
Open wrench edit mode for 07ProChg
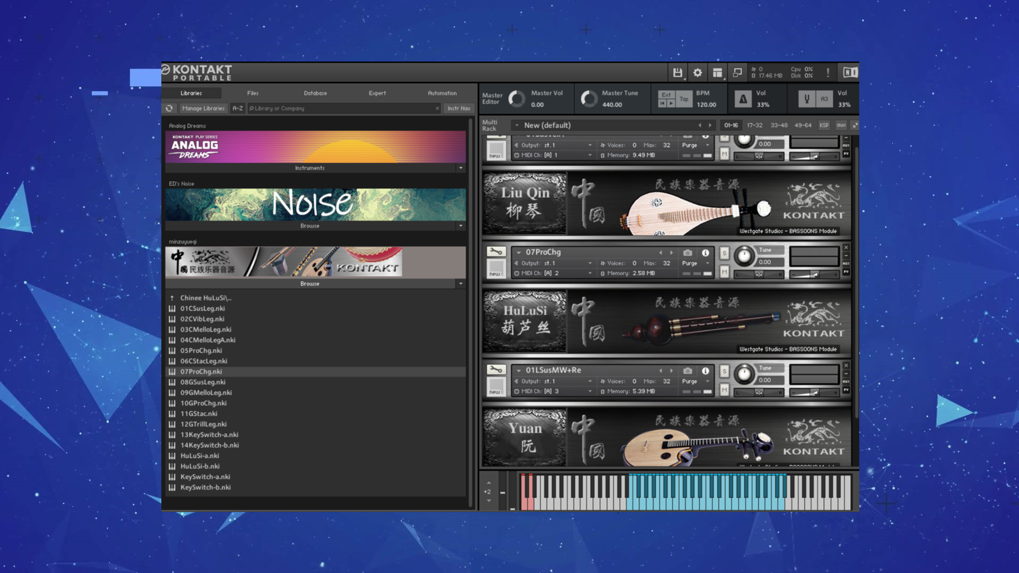pyautogui.click(x=496, y=251)
